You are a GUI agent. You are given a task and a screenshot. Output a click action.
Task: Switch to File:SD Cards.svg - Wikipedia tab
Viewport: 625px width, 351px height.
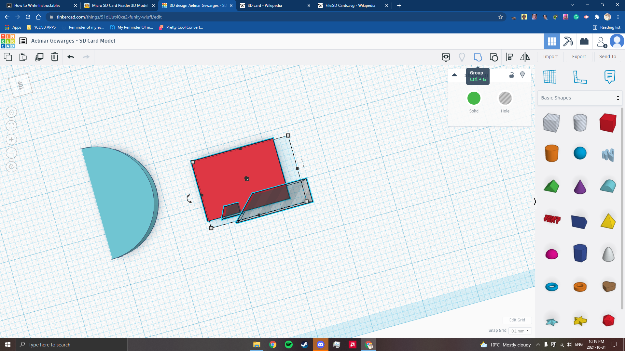click(x=353, y=6)
